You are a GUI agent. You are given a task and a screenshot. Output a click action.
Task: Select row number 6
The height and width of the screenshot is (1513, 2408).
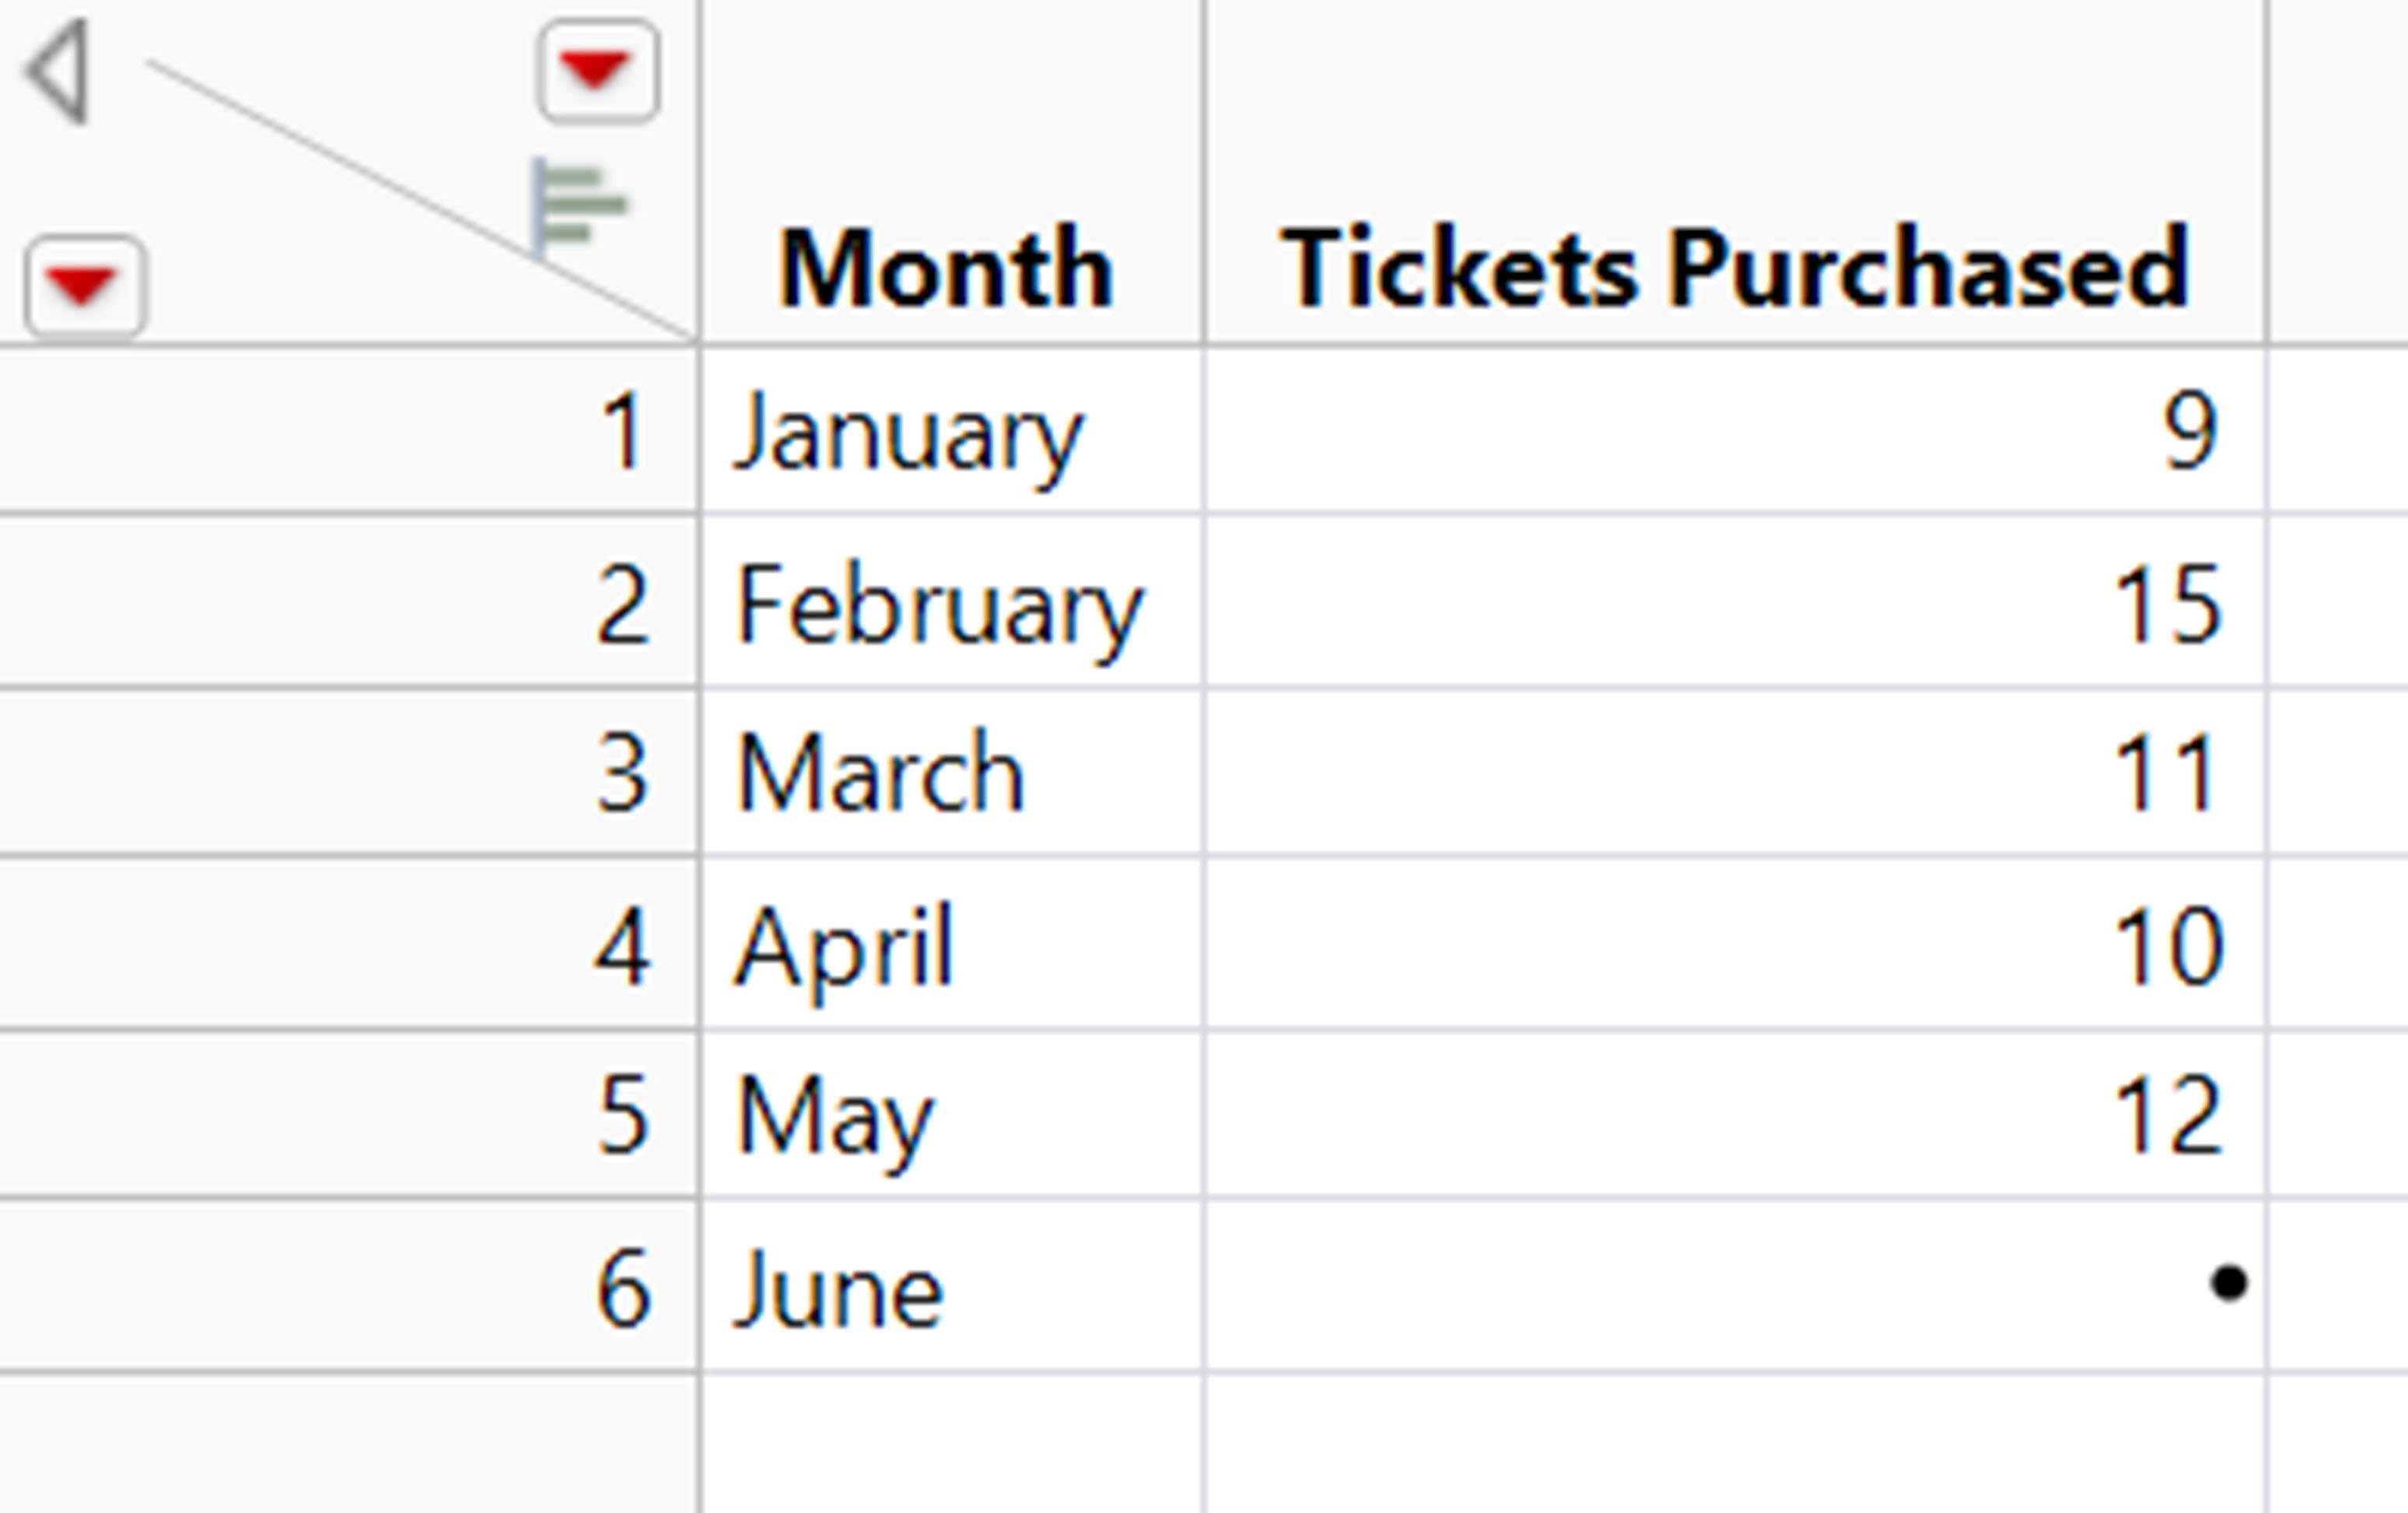348,1285
